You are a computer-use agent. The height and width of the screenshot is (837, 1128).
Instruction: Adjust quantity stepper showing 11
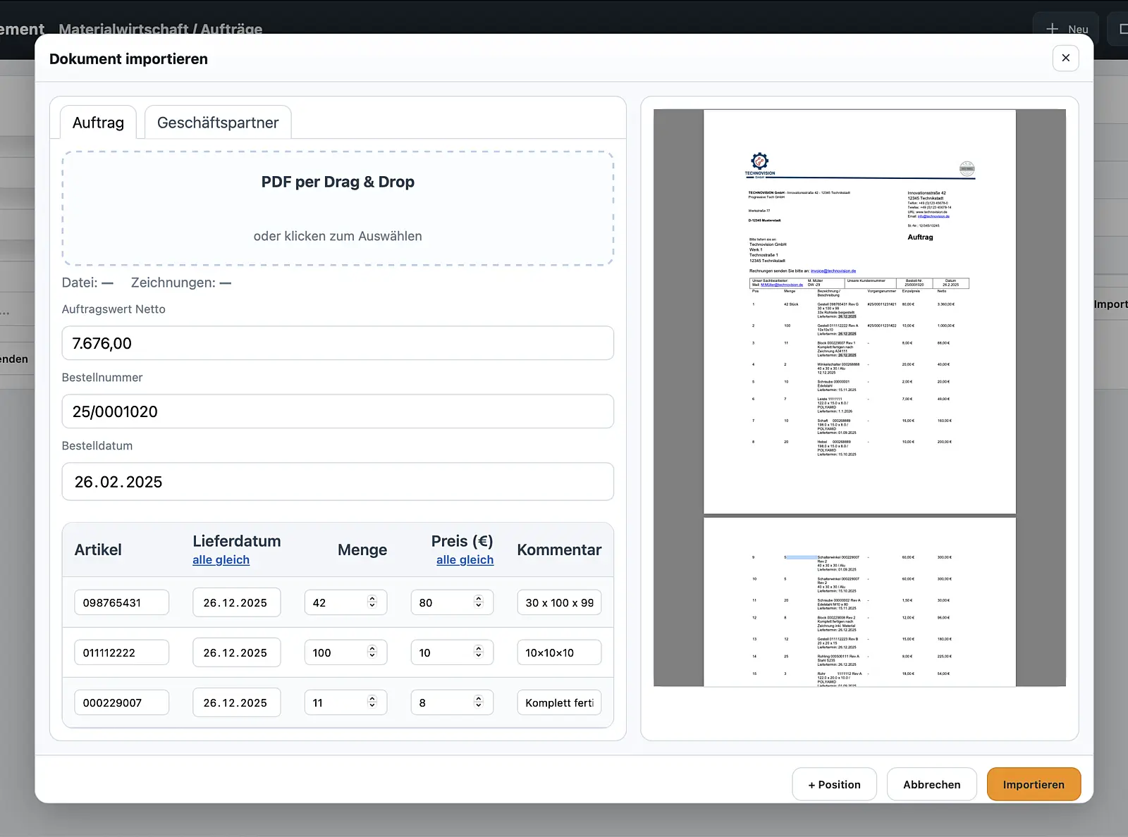(372, 702)
